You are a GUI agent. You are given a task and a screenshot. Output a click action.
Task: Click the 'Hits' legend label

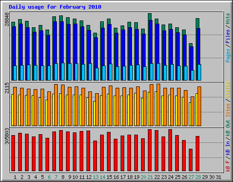(x=228, y=19)
